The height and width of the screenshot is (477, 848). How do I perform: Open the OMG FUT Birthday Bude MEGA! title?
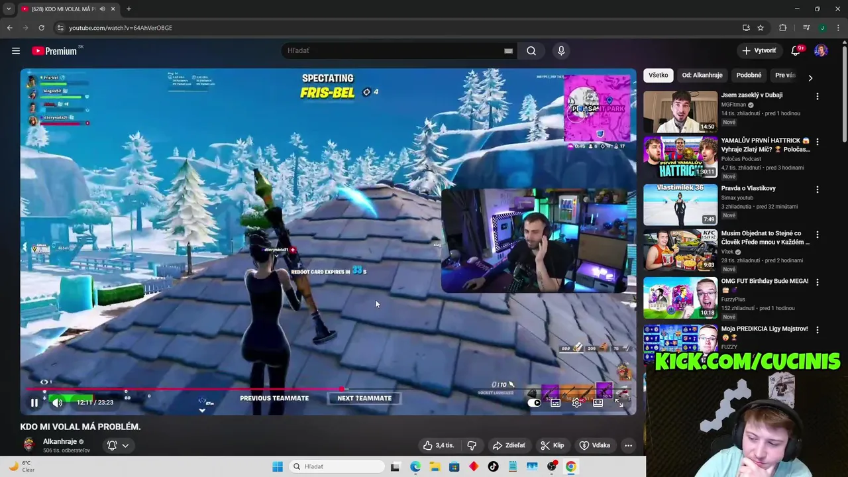[765, 281]
